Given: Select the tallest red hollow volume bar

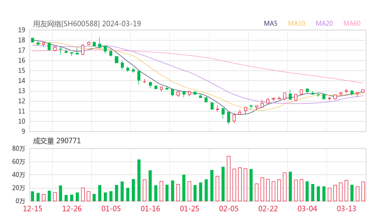Looking at the screenshot, I should tap(229, 178).
